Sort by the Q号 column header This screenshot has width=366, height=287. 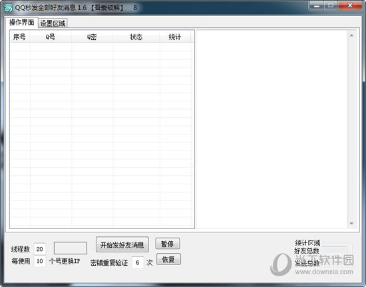[x=51, y=37]
